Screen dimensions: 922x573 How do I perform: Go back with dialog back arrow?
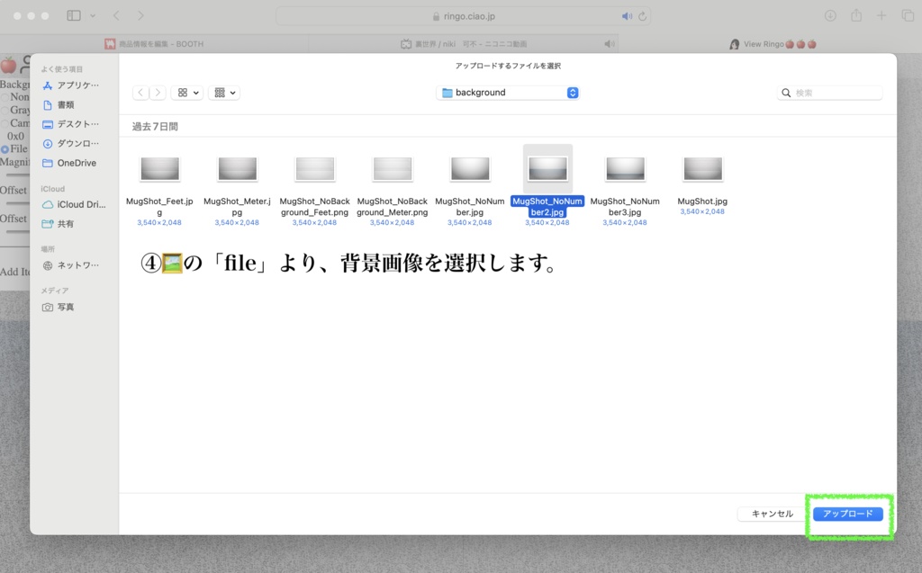pos(140,93)
